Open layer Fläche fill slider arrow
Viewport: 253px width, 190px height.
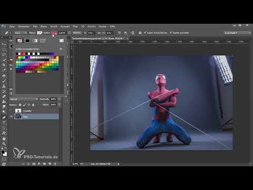pos(59,104)
